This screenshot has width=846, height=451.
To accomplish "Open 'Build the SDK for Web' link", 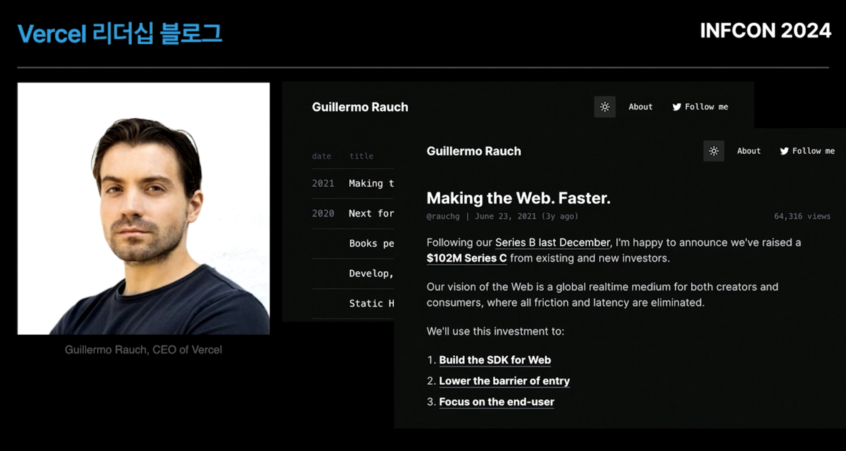I will point(495,360).
